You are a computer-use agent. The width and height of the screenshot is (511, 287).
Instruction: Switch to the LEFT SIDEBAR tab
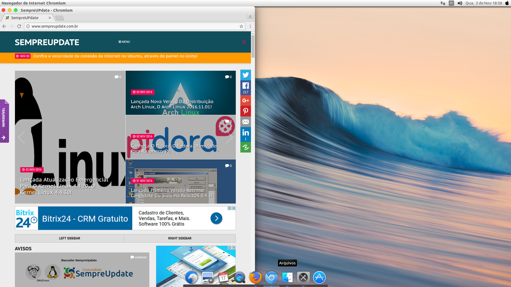[69, 238]
